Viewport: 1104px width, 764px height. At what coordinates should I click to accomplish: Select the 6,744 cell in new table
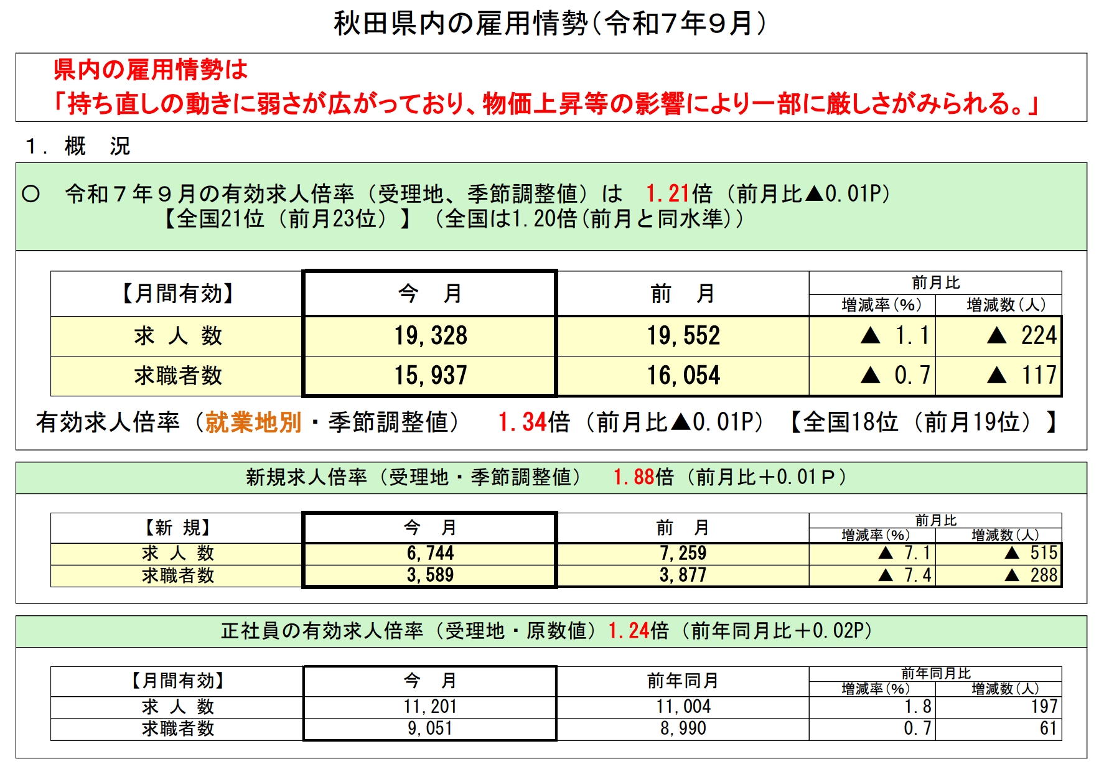tap(430, 553)
